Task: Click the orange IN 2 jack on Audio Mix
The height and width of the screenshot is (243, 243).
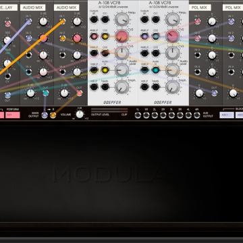Action: [x=63, y=38]
